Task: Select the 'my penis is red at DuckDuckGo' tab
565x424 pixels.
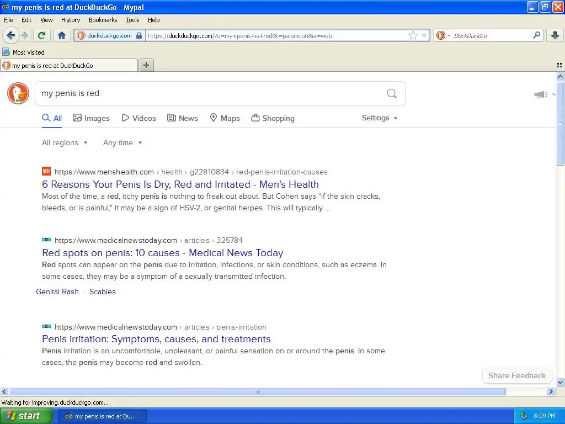Action: pos(69,65)
